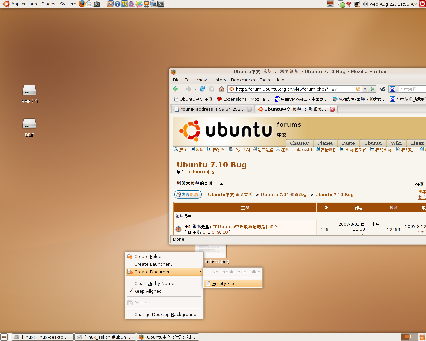
Task: Click Firefox Back arrow button
Action: pyautogui.click(x=176, y=89)
